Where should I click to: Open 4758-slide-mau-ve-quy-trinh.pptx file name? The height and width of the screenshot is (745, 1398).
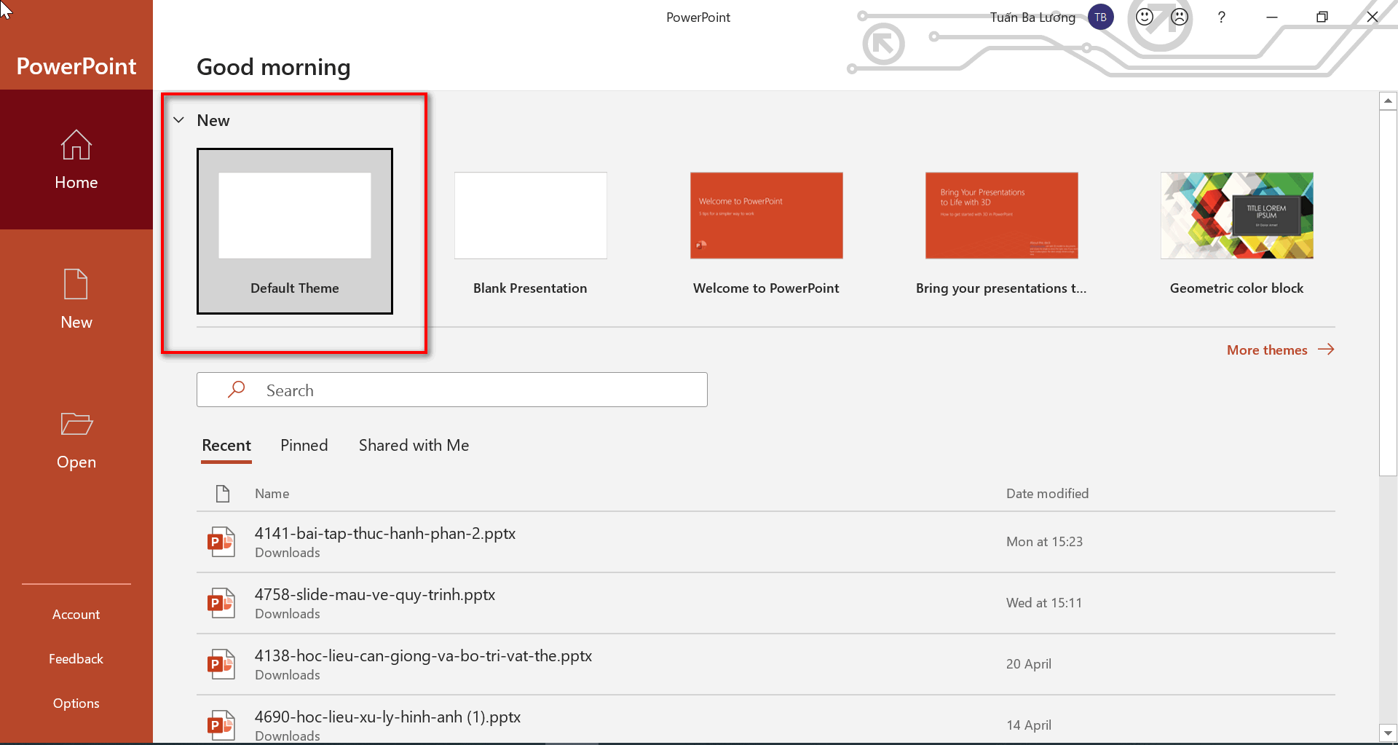375,594
